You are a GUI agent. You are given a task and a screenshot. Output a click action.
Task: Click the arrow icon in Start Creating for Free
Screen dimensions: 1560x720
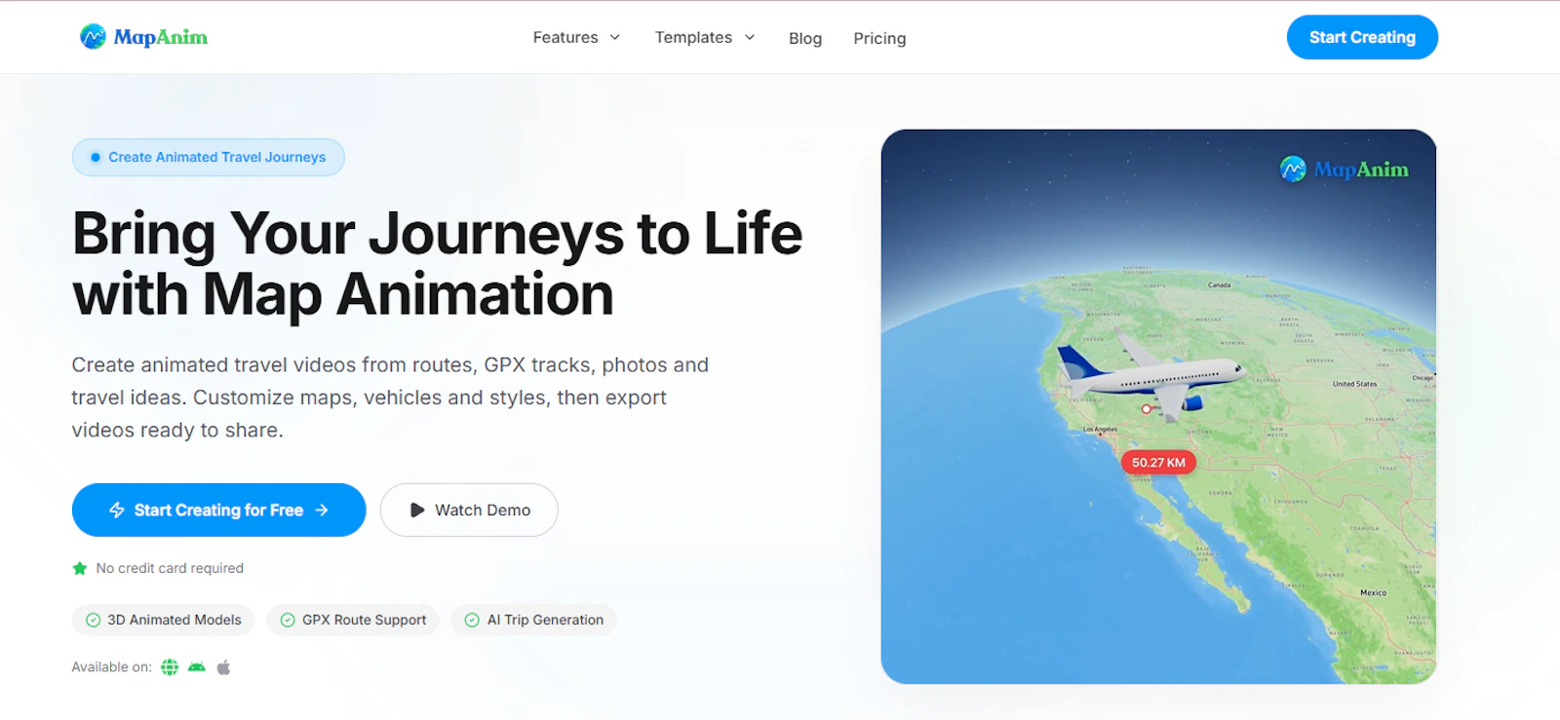(322, 510)
